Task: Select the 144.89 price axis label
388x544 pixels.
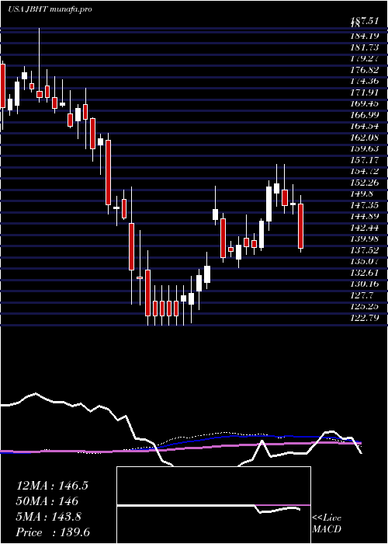Action: pos(365,216)
